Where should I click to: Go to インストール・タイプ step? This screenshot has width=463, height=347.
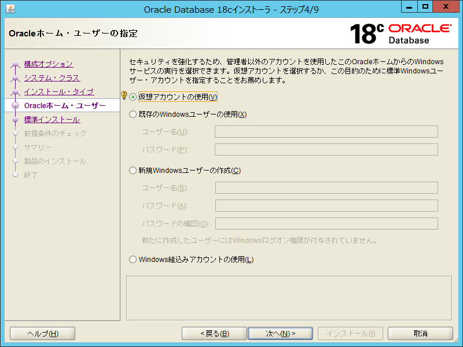coord(59,92)
